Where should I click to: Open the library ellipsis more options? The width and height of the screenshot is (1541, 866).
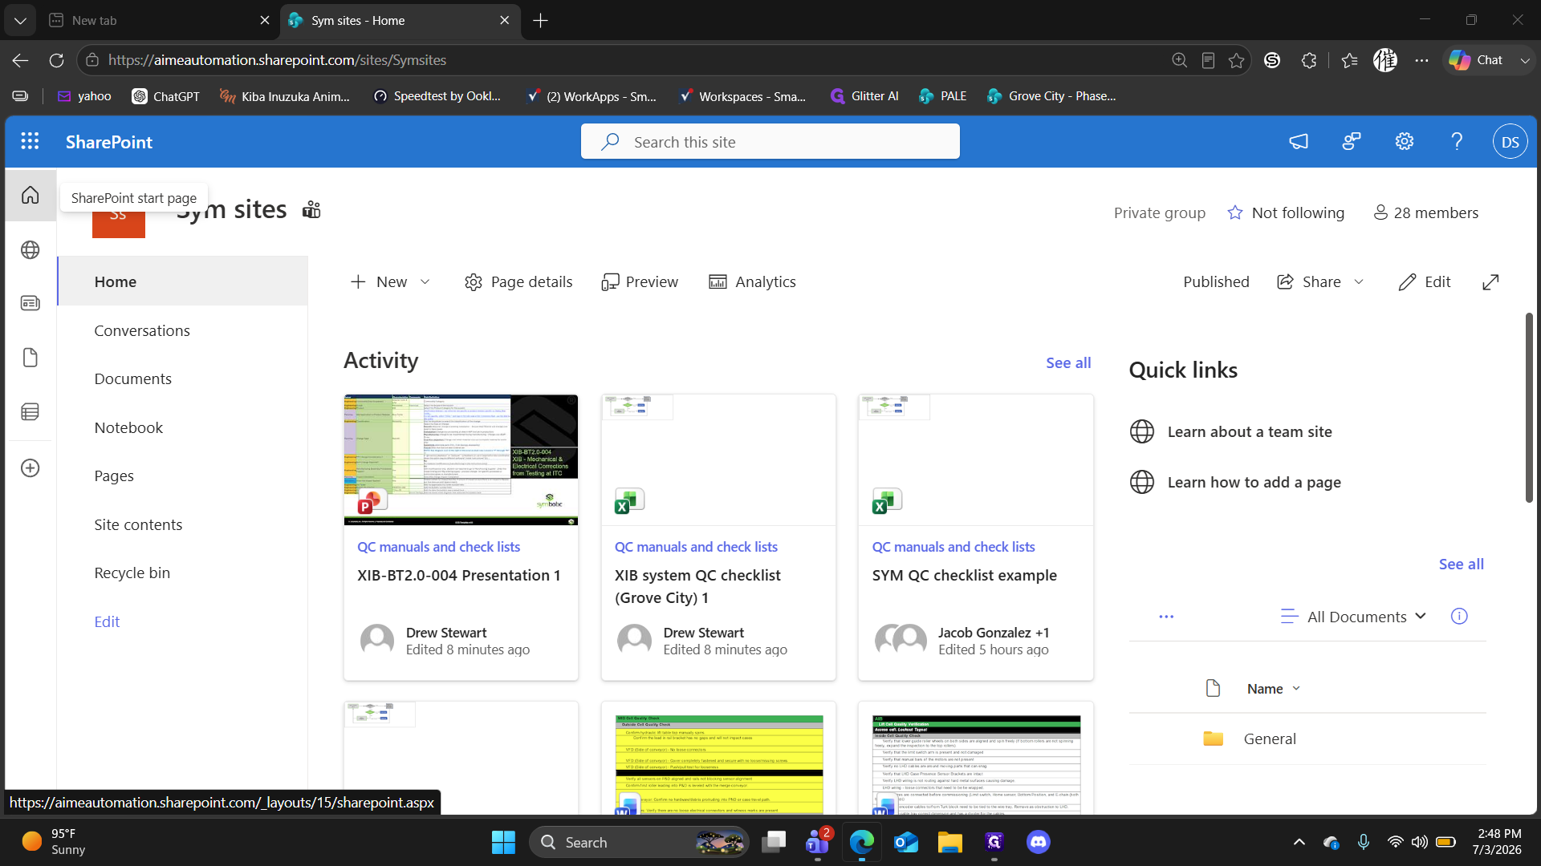(1166, 617)
